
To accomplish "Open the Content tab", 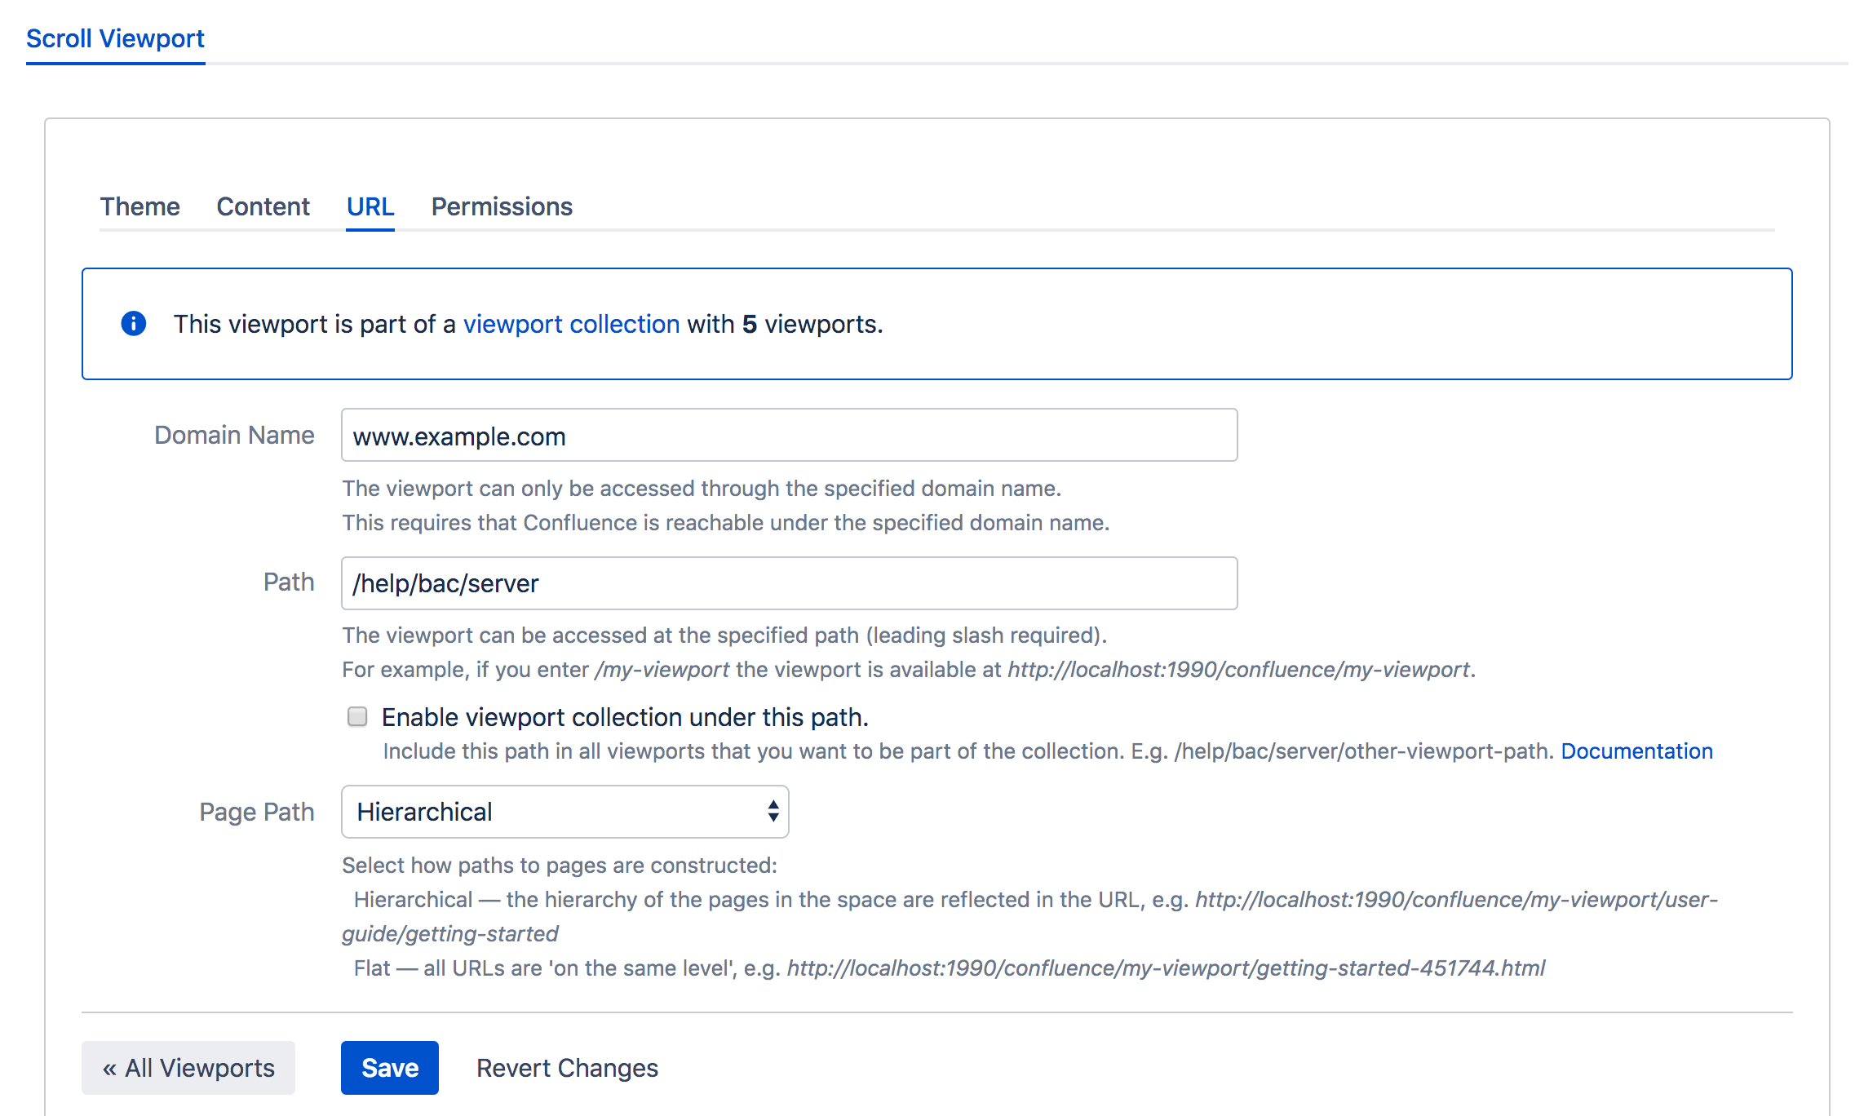I will point(263,206).
